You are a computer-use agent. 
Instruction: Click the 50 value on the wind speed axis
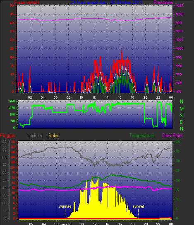tap(12, 6)
